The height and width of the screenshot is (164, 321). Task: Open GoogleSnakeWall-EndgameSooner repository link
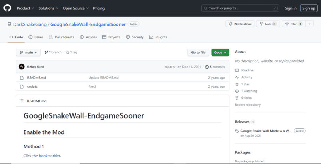coord(88,24)
